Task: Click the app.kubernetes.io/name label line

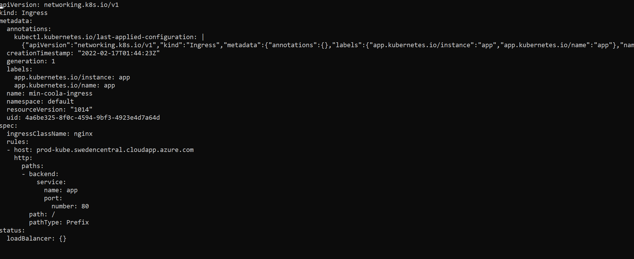Action: [64, 85]
